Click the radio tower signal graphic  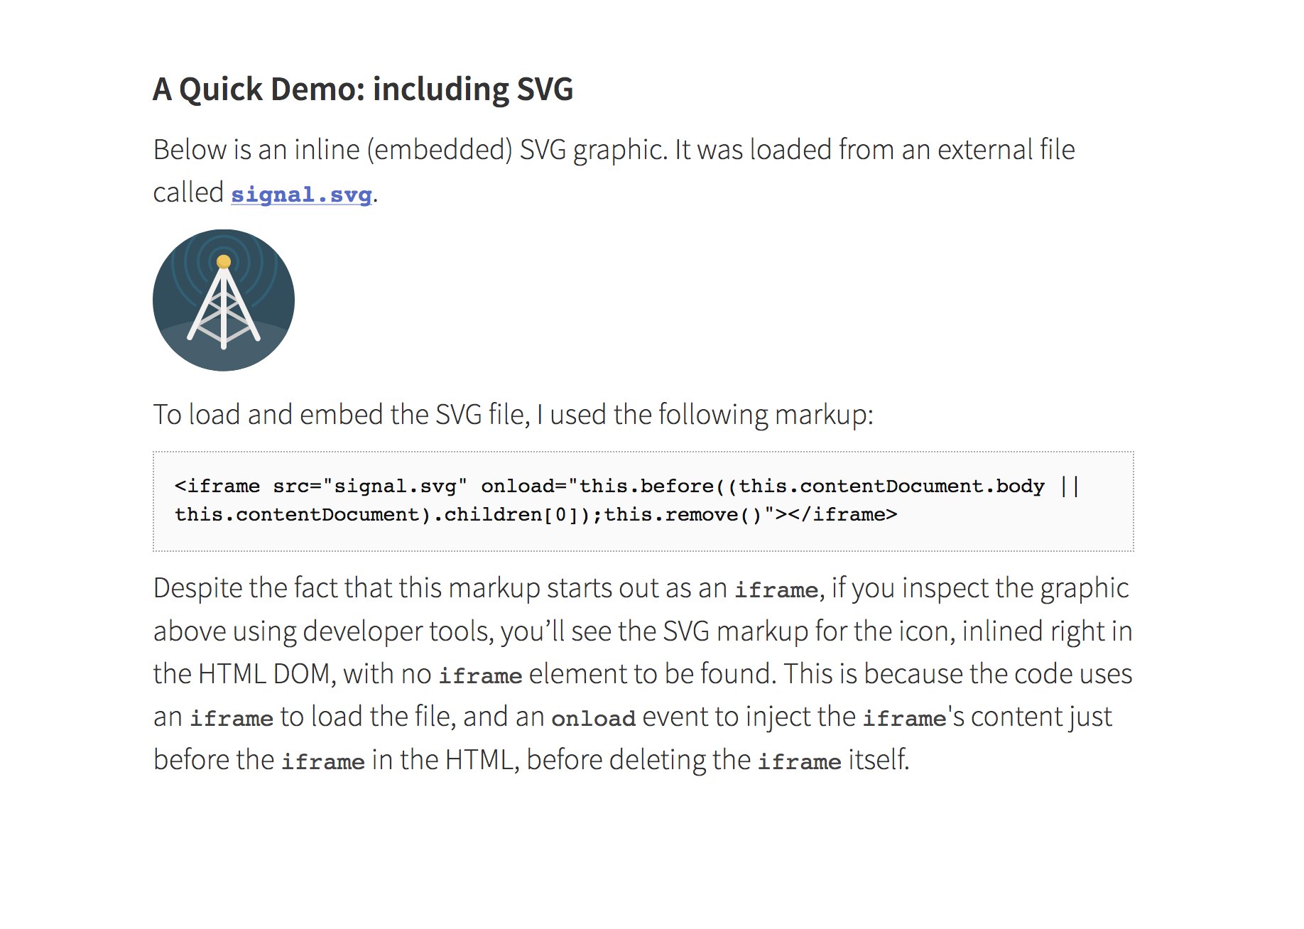pyautogui.click(x=224, y=300)
